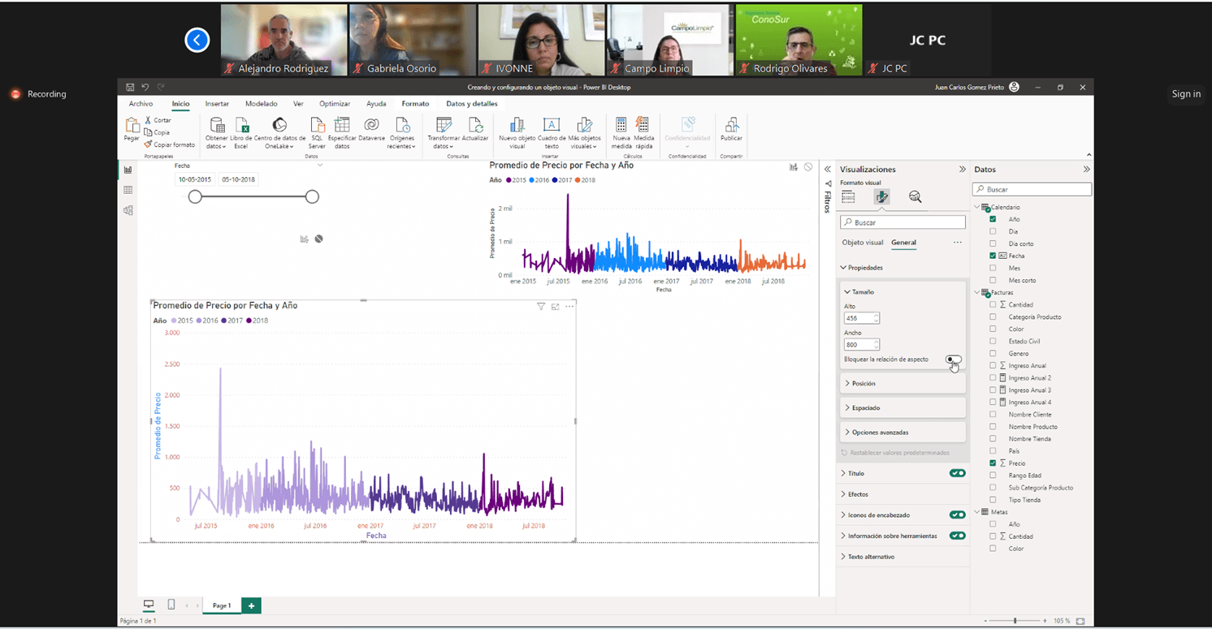1212x629 pixels.
Task: Click the right handle of Fecha slider
Action: [312, 197]
